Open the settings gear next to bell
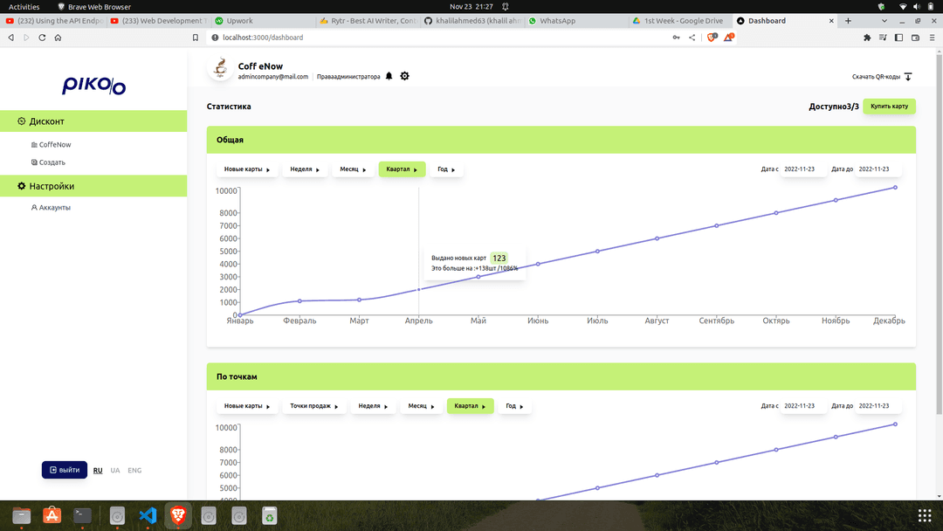 (405, 76)
